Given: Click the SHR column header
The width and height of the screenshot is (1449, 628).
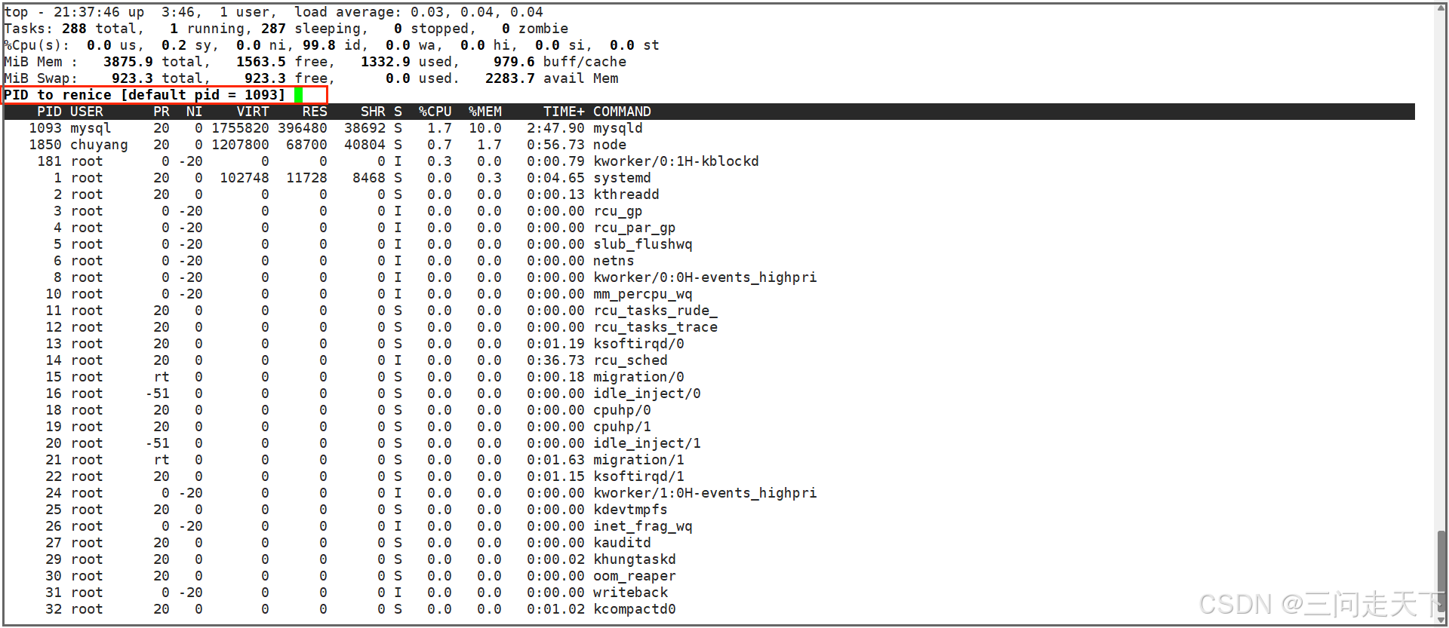Looking at the screenshot, I should click(x=373, y=112).
